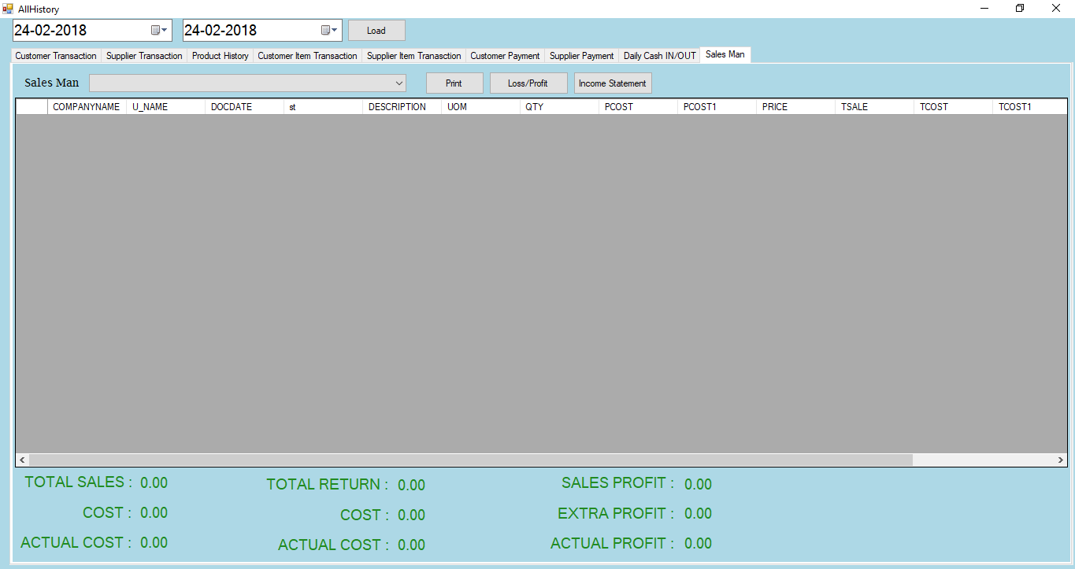Viewport: 1075px width, 569px height.
Task: Open the start date calendar picker
Action: tap(159, 31)
